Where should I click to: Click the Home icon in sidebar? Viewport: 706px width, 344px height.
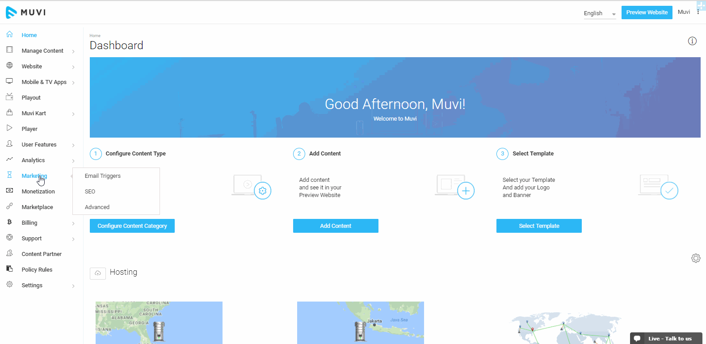tap(9, 34)
